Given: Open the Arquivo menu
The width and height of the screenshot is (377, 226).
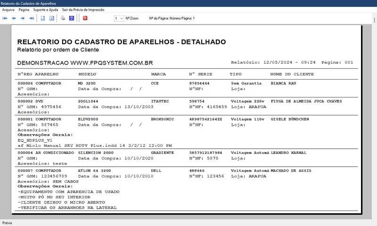Looking at the screenshot, I should tap(8, 9).
